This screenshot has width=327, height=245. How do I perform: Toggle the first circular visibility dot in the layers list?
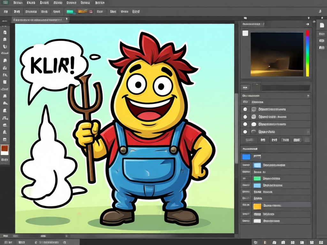[x=245, y=109]
